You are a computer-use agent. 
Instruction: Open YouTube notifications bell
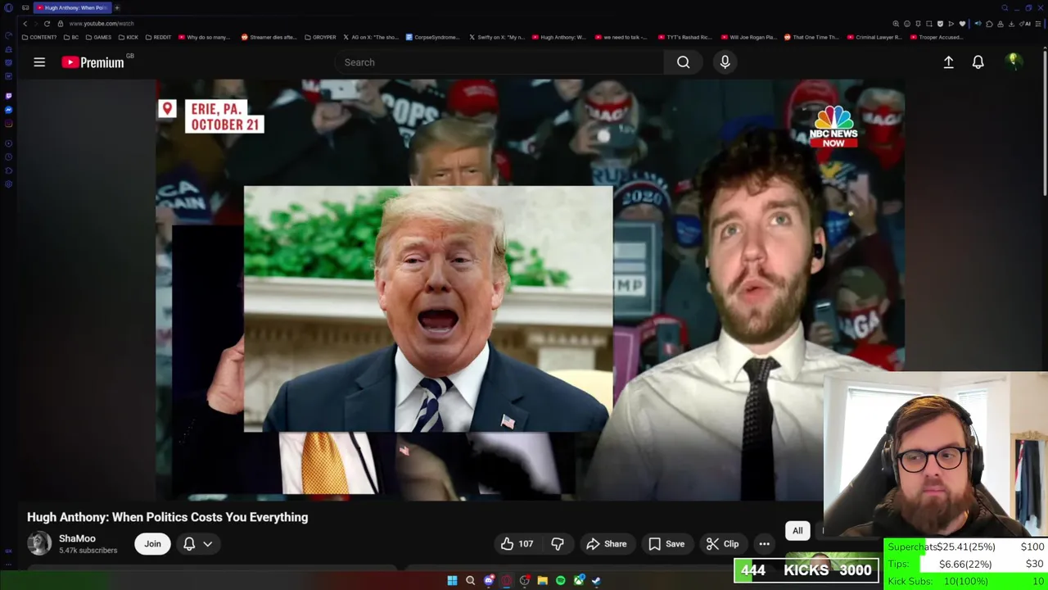(978, 62)
